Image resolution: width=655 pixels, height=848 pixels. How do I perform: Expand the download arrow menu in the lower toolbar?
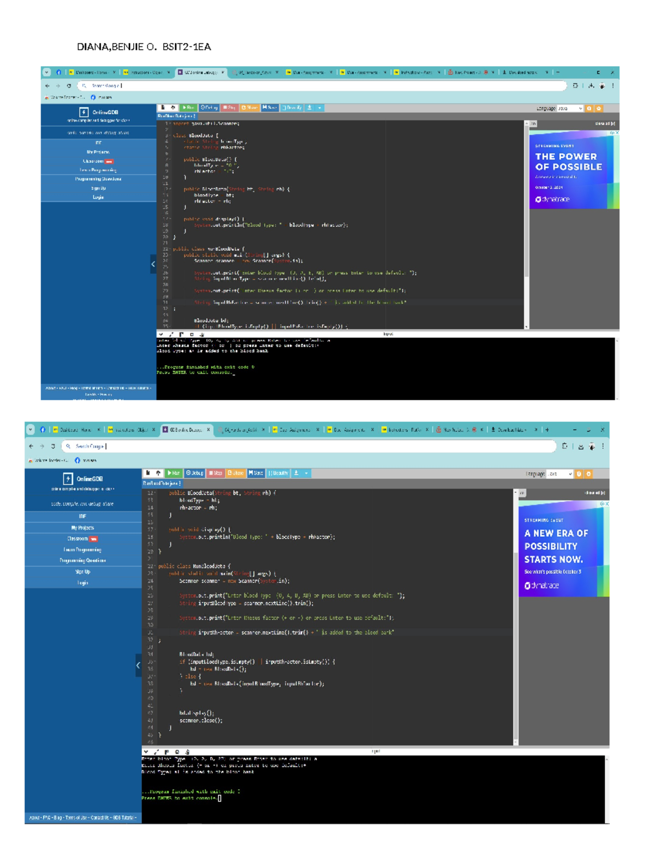pyautogui.click(x=306, y=473)
